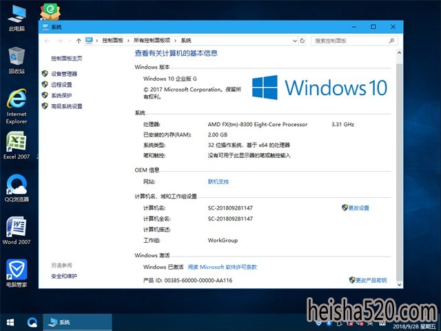Viewport: 441px width, 331px height.
Task: Click product ID 00385-60000-00000-AA116
Action: click(x=198, y=281)
